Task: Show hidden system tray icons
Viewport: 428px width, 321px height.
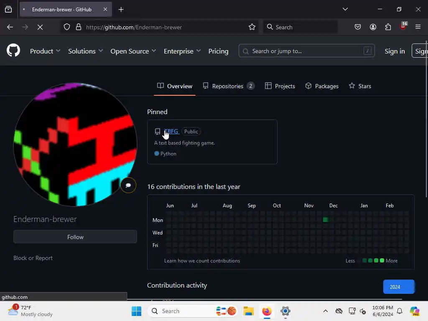Action: (325, 311)
